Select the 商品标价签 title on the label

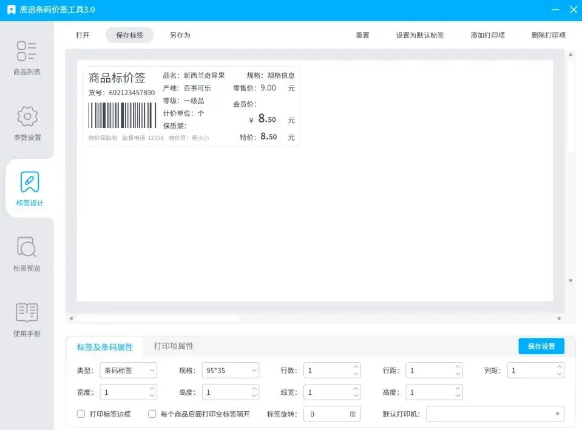117,78
